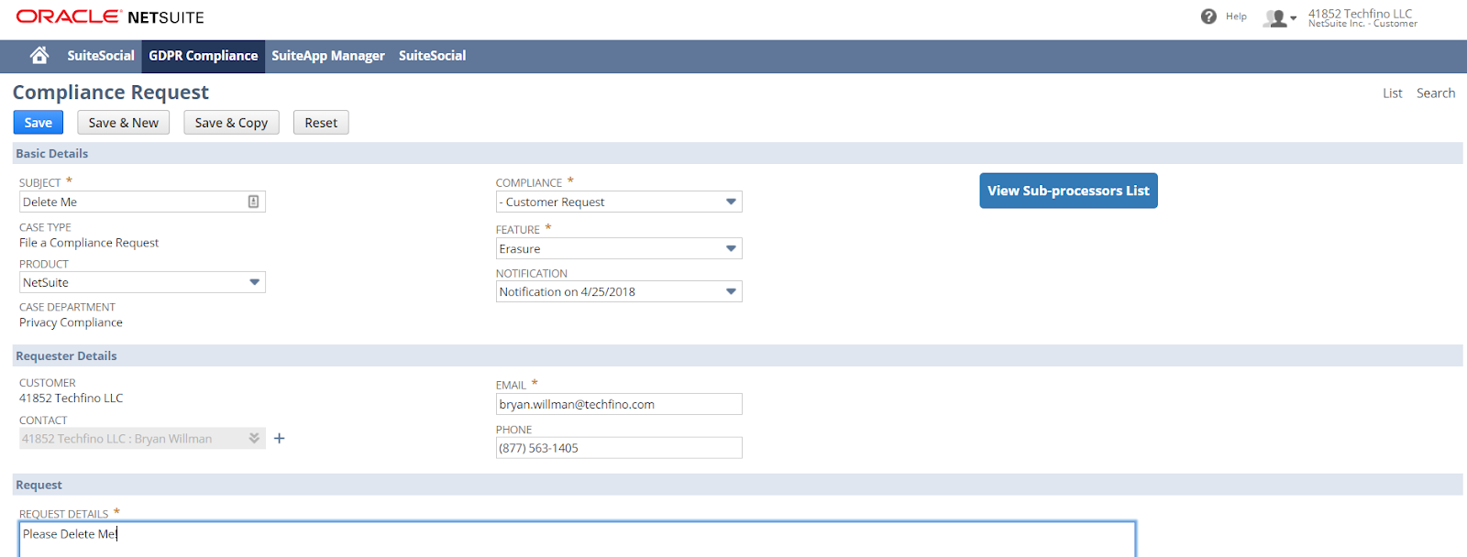
Task: Open the user profile avatar menu
Action: 1279,17
